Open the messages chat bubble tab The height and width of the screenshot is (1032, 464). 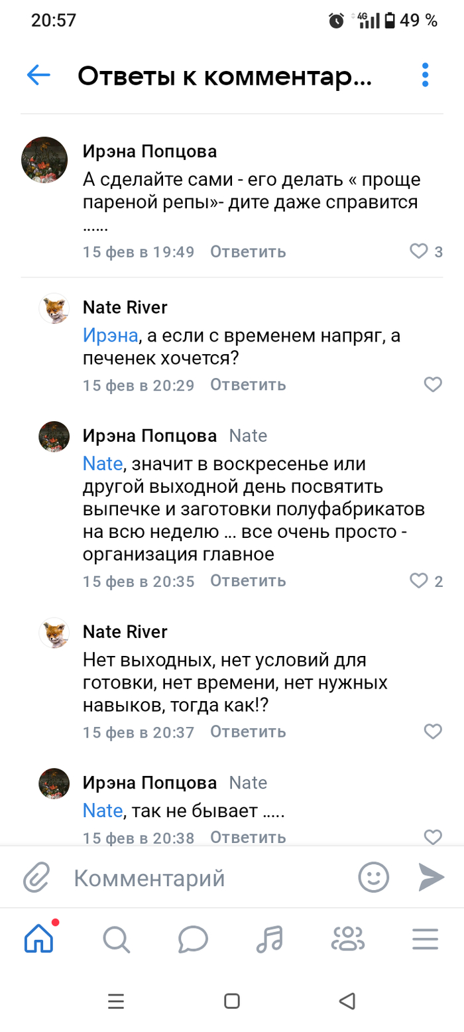pos(193,939)
